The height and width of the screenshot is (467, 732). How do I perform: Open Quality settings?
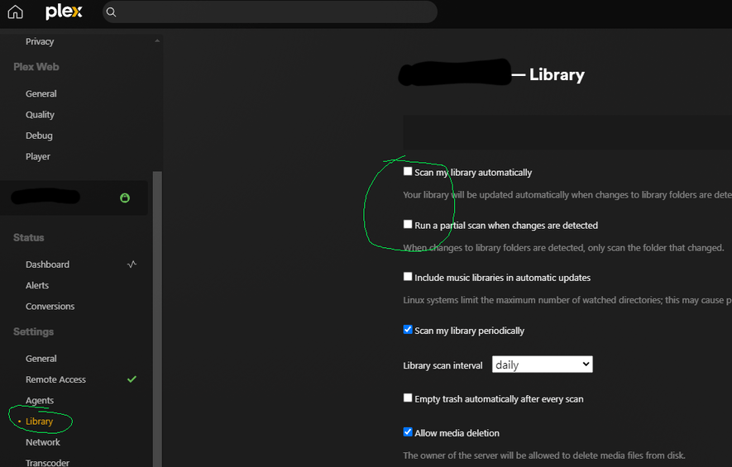40,115
